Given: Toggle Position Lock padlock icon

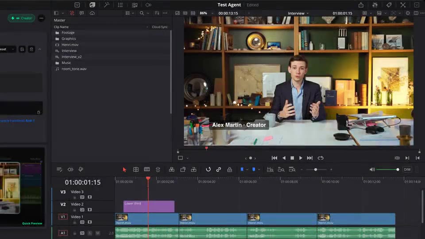Looking at the screenshot, I should (x=230, y=170).
